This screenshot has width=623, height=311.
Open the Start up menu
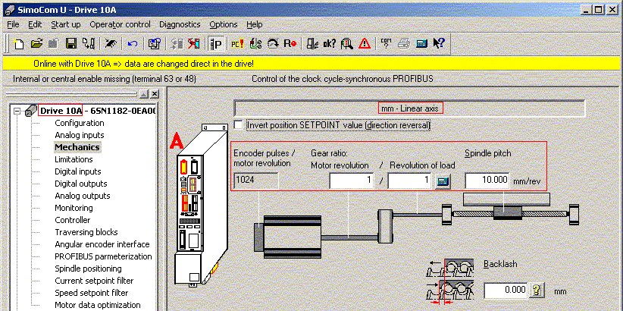tap(66, 25)
